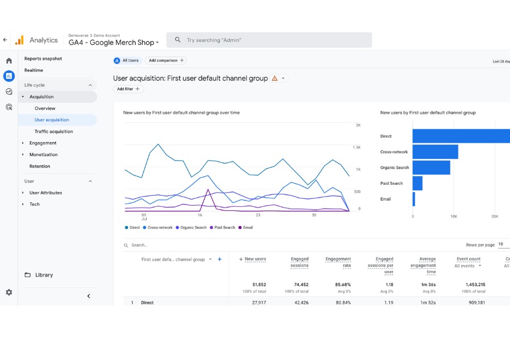This screenshot has height=340, width=510.
Task: Collapse the navigation with the chevron arrow
Action: pyautogui.click(x=88, y=296)
